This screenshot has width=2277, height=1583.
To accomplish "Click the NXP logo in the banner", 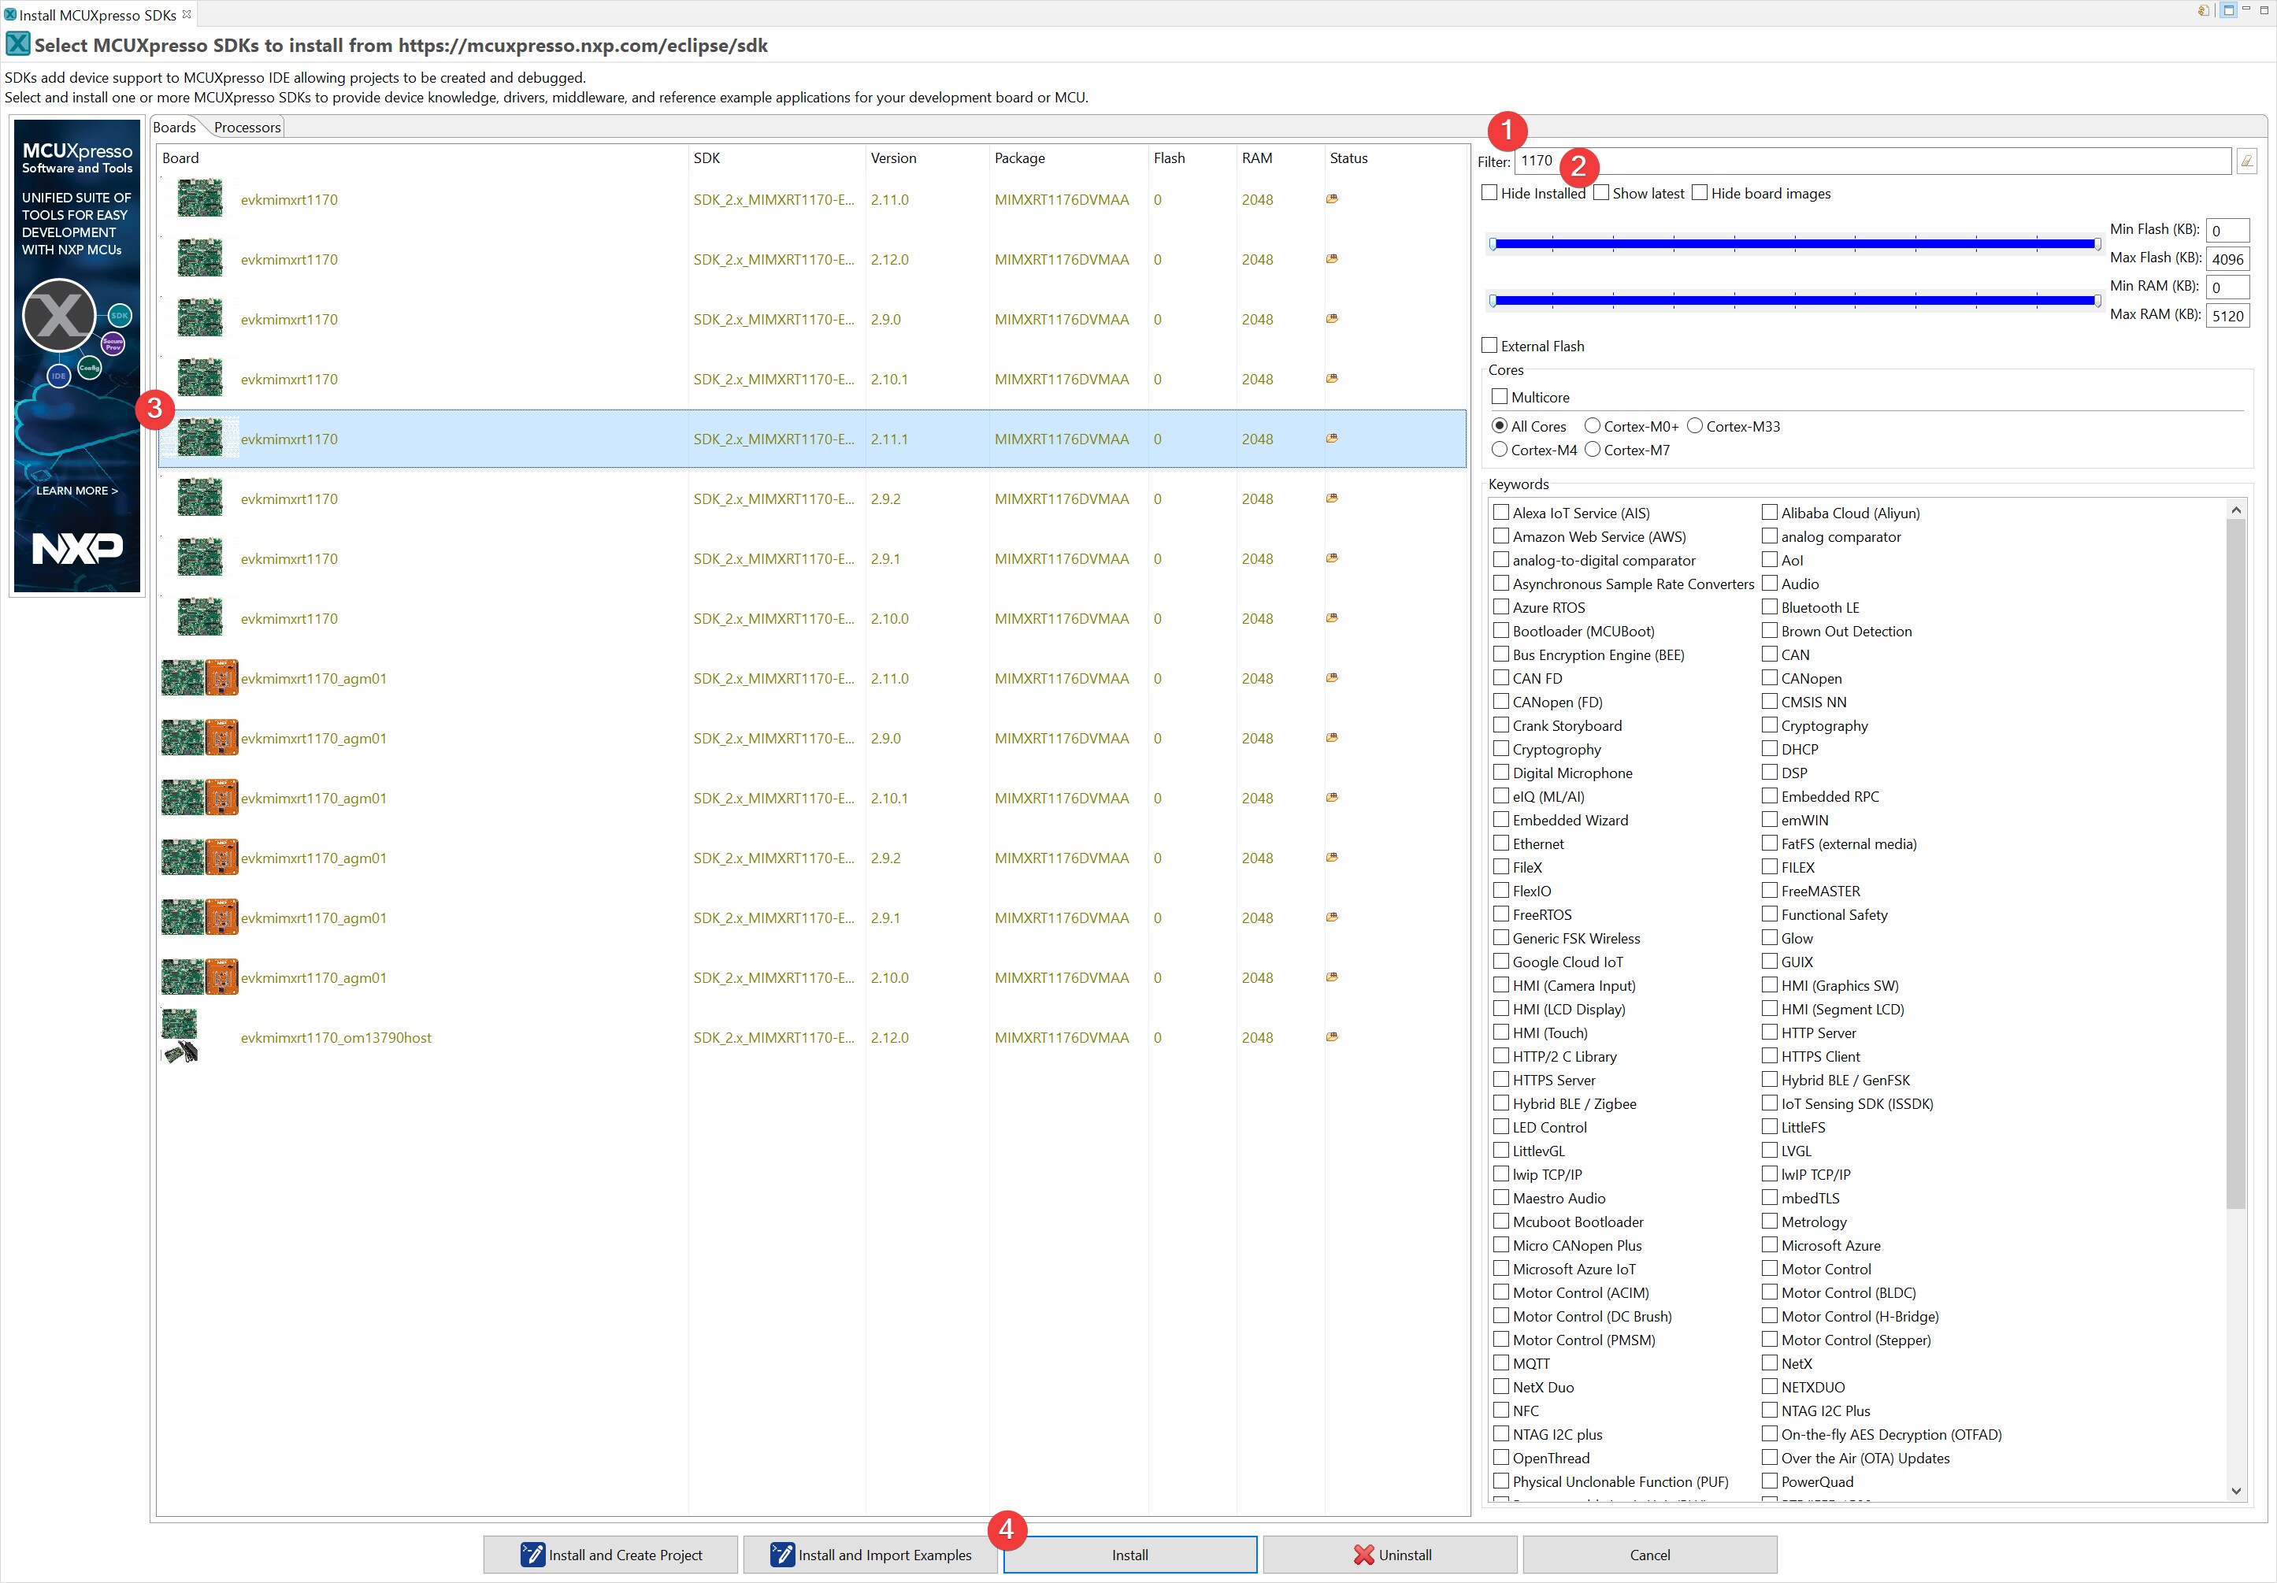I will (x=77, y=547).
